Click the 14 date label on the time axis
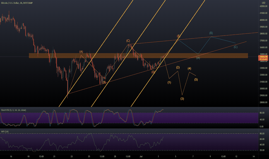Screen dimensions: 269x159 coord(254,156)
